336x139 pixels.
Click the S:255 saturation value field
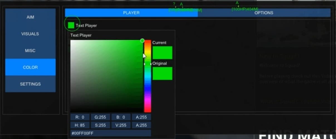point(100,125)
